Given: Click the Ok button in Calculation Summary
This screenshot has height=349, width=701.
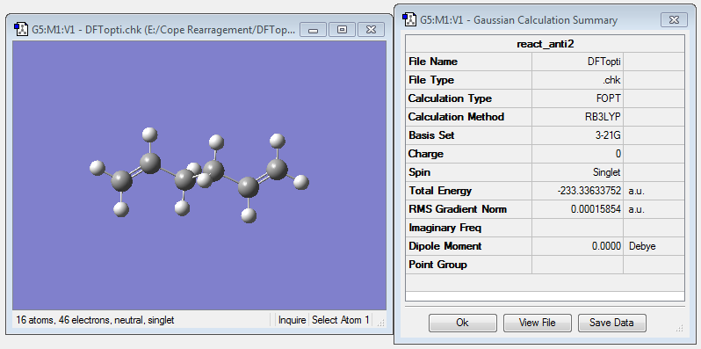Looking at the screenshot, I should pos(463,323).
